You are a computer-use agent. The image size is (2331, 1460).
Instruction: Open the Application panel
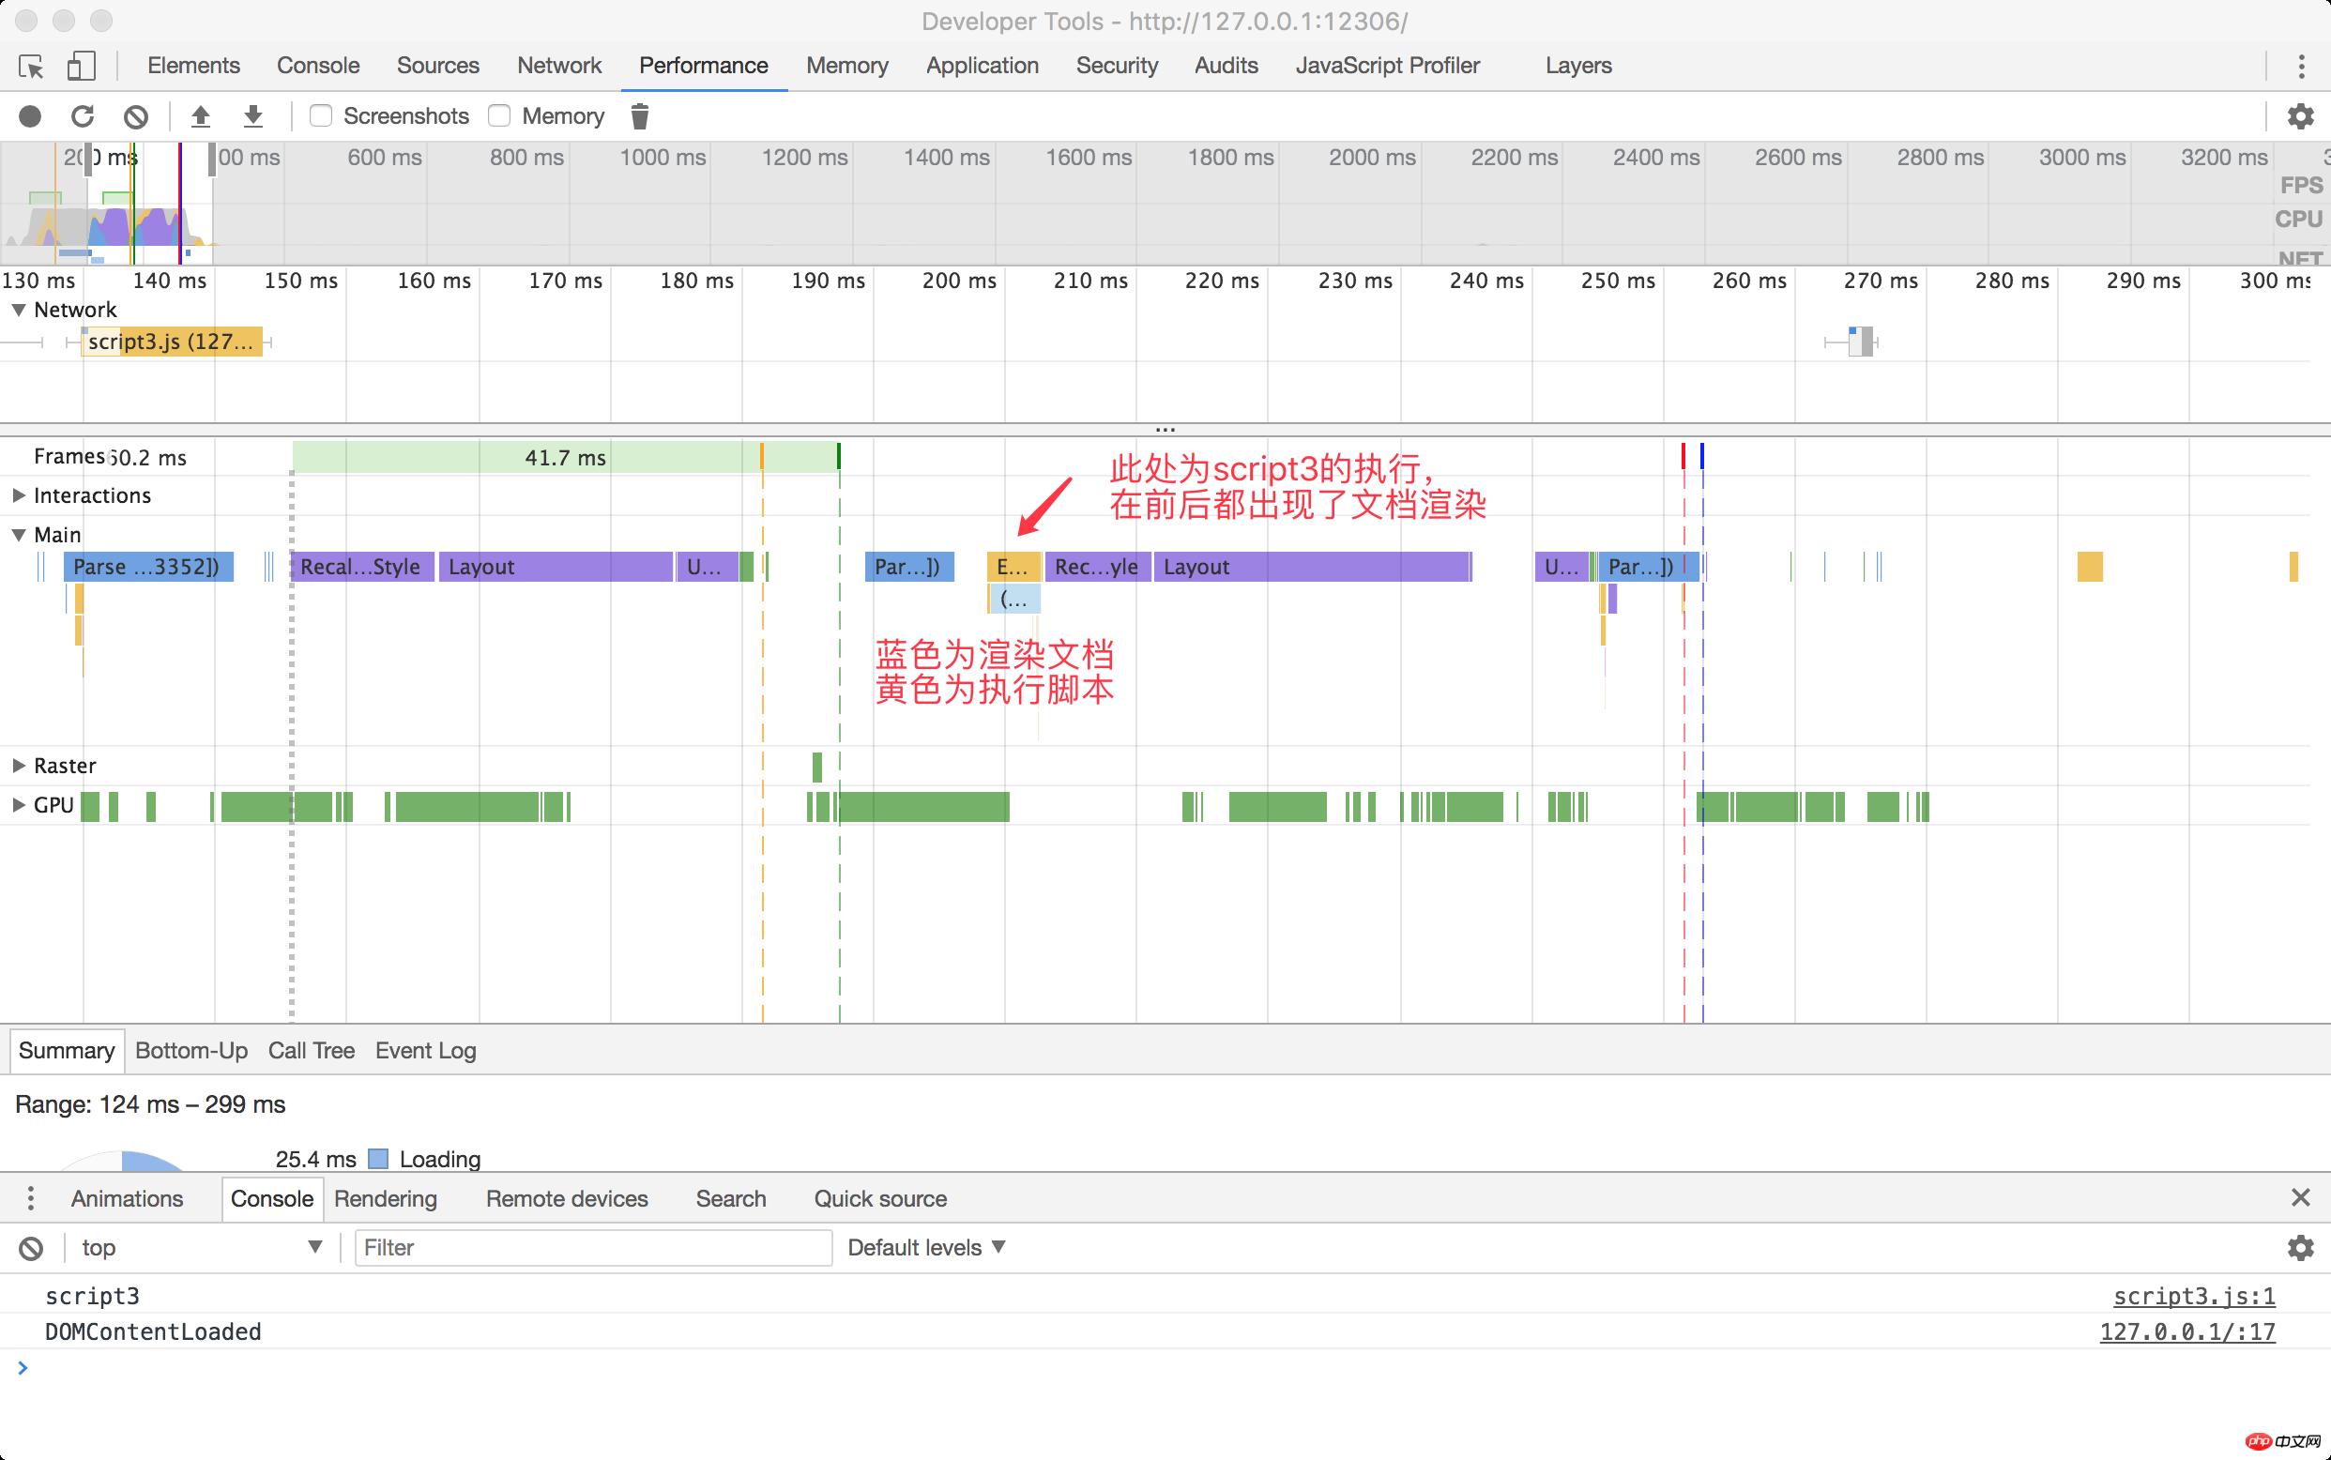pos(982,66)
